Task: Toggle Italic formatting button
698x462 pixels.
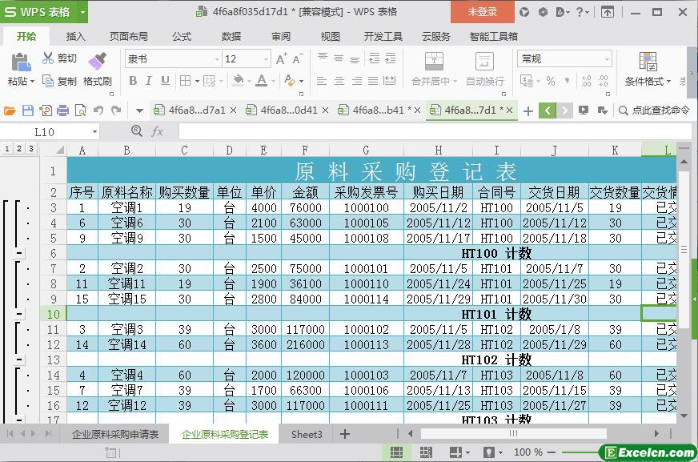Action: (x=149, y=81)
